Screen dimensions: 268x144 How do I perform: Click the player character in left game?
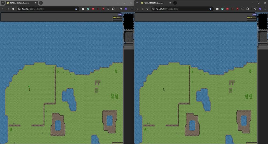pos(29,89)
